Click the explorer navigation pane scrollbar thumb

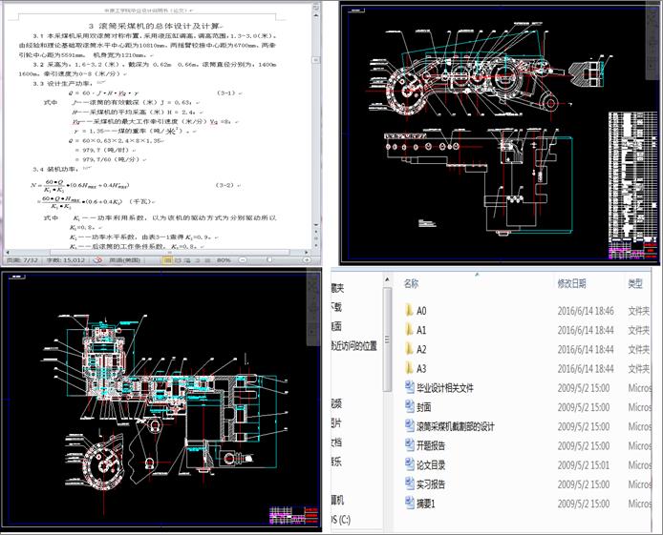pyautogui.click(x=387, y=340)
